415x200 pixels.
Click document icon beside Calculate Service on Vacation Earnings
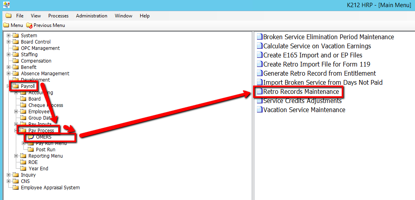click(260, 46)
